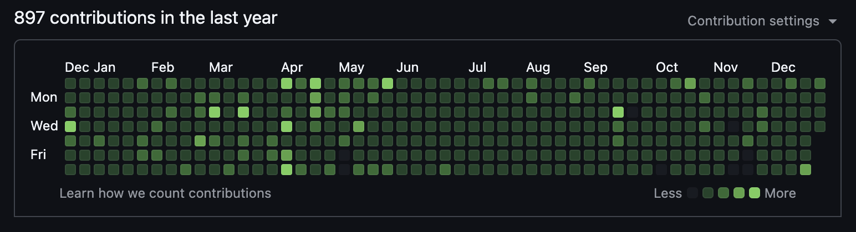Click the Jan month label
Viewport: 856px width, 232px height.
click(104, 67)
